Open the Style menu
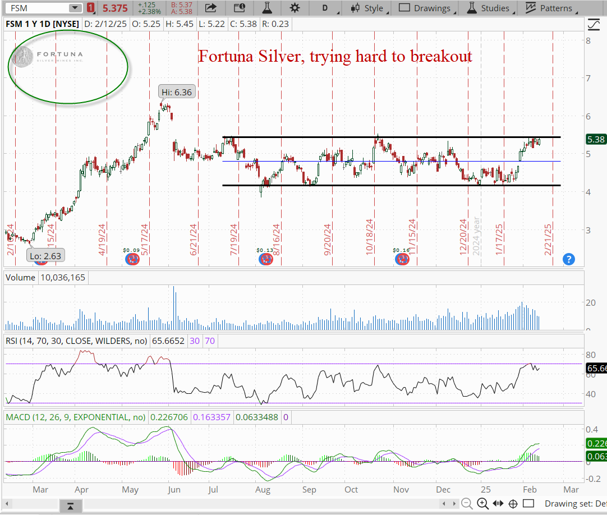607x515 pixels. click(369, 8)
